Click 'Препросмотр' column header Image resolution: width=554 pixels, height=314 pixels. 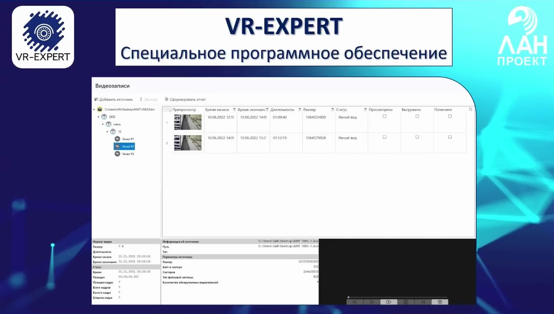click(x=184, y=110)
